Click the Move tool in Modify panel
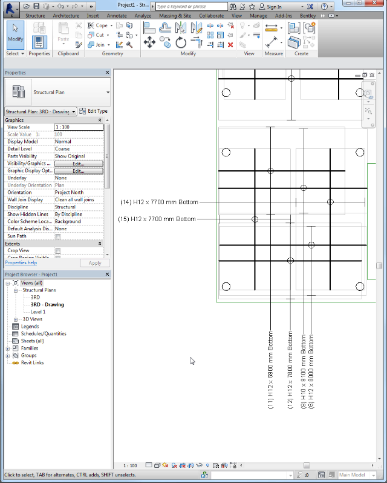 (149, 42)
